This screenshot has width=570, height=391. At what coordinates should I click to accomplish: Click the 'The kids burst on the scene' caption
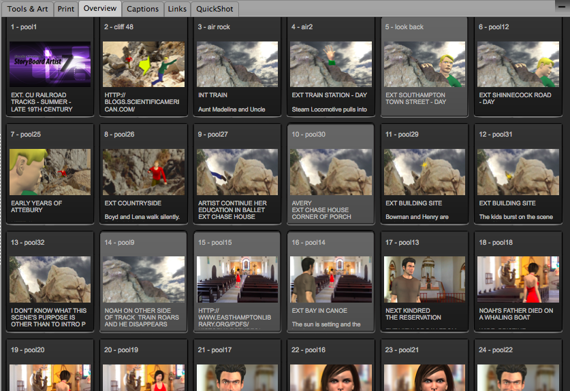(x=516, y=217)
